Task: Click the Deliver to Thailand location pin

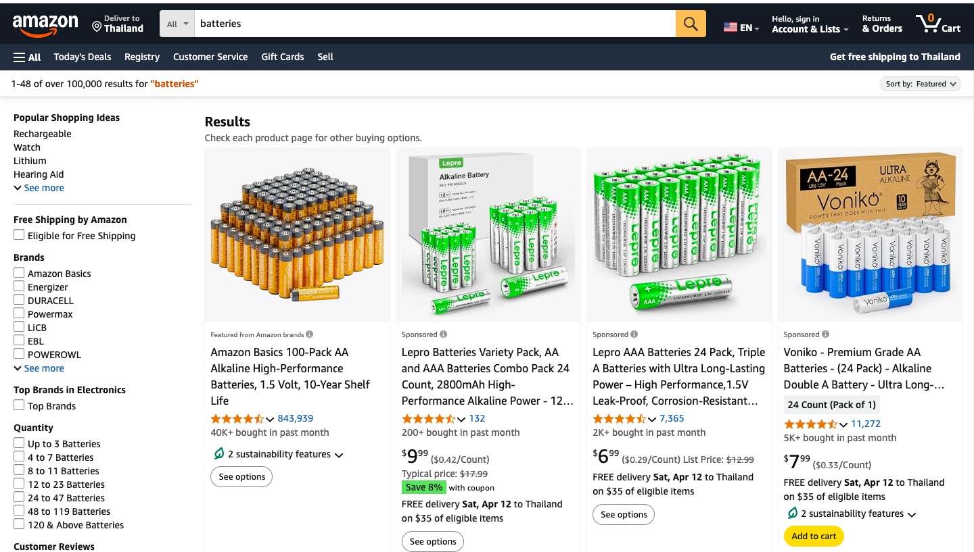Action: pos(97,27)
